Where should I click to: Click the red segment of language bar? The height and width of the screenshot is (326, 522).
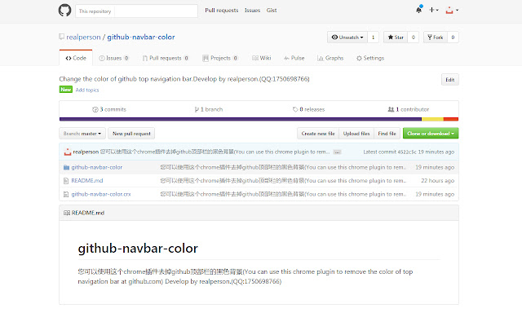point(451,119)
